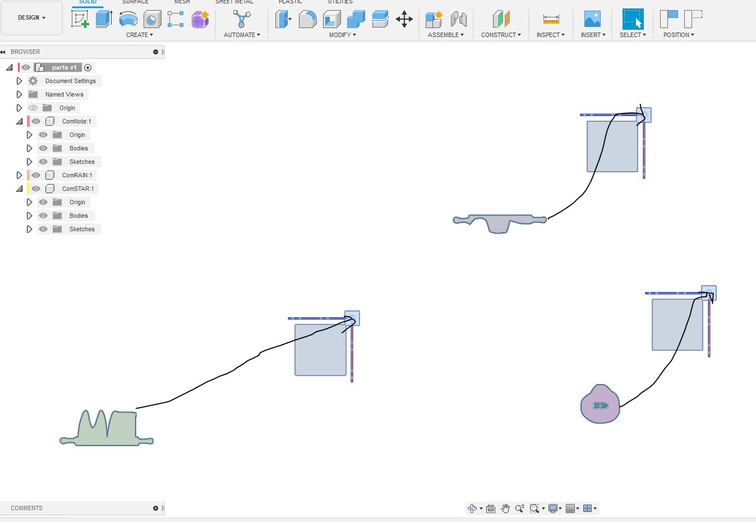Click the Zoom tool in navigation bar
The image size is (756, 522).
coord(519,508)
